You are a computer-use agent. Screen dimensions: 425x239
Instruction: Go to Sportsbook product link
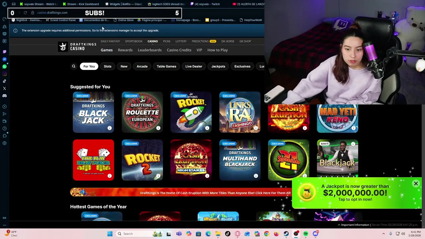(133, 41)
